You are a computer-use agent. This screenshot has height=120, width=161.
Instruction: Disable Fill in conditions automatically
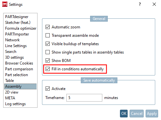tap(47, 69)
